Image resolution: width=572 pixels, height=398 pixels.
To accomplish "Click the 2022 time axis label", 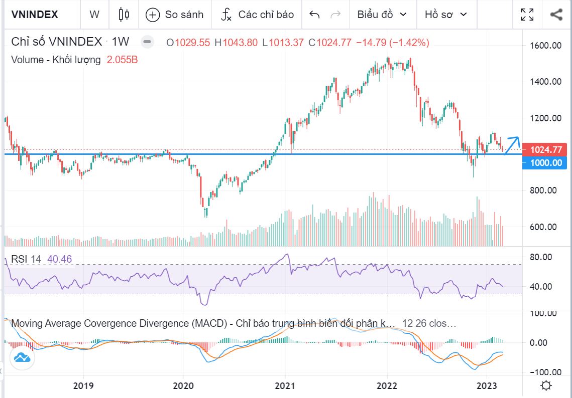I will [x=387, y=385].
